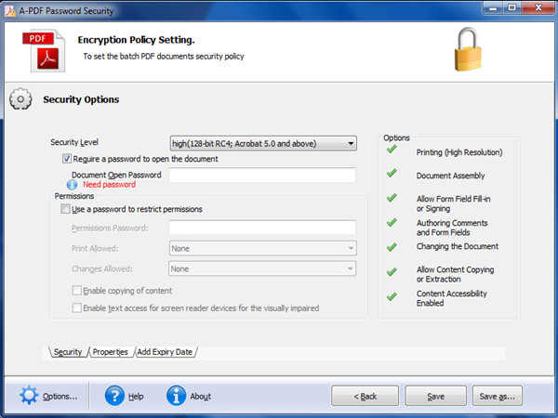
Task: Click the Save button
Action: click(x=435, y=396)
